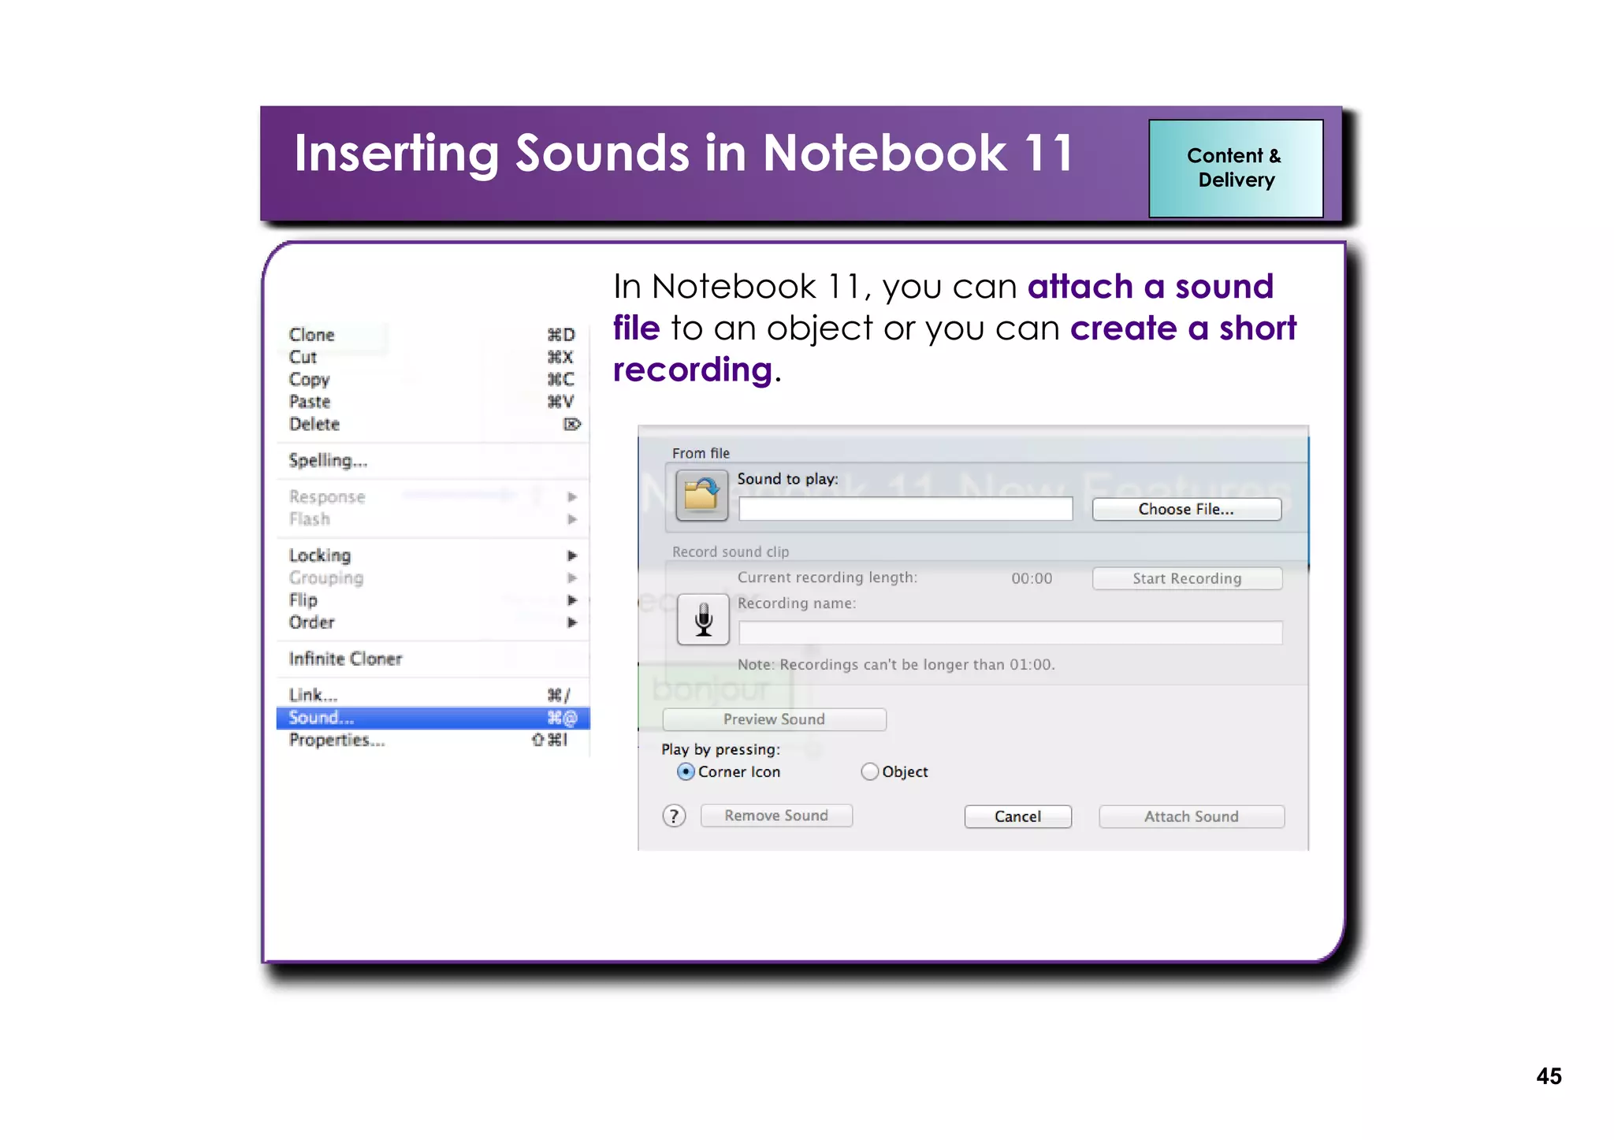The image size is (1614, 1140).
Task: Click the Recording name text field
Action: (1010, 633)
